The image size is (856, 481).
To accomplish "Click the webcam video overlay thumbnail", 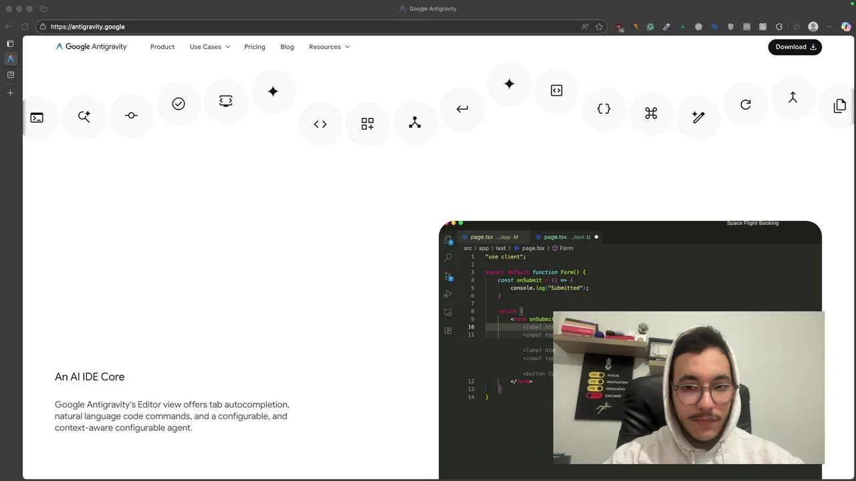I will coord(689,387).
